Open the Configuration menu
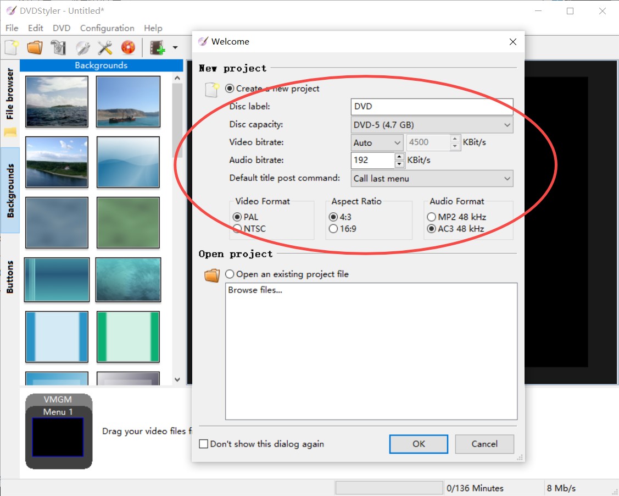Image resolution: width=619 pixels, height=496 pixels. [107, 28]
